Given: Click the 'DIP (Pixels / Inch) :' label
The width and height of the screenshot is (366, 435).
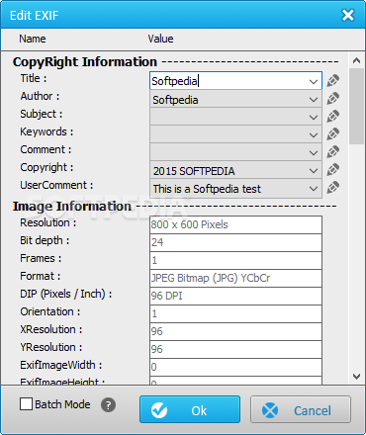Looking at the screenshot, I should tap(66, 294).
